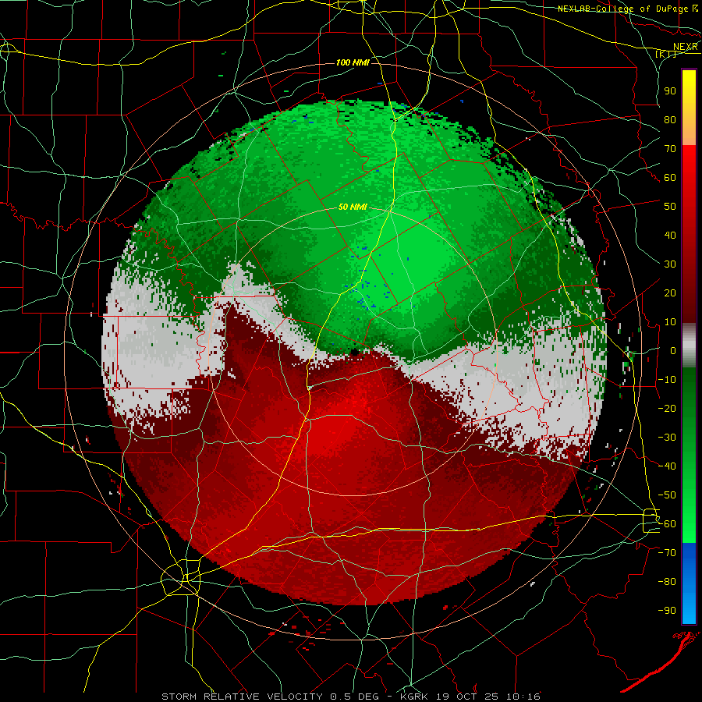Click the bright red color bar segment
The image size is (702, 702).
pos(689,234)
